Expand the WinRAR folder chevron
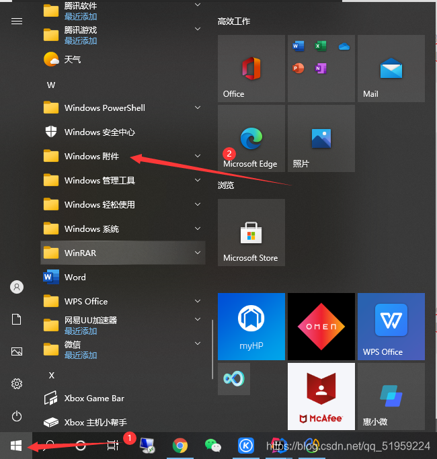Image resolution: width=437 pixels, height=459 pixels. [x=198, y=252]
